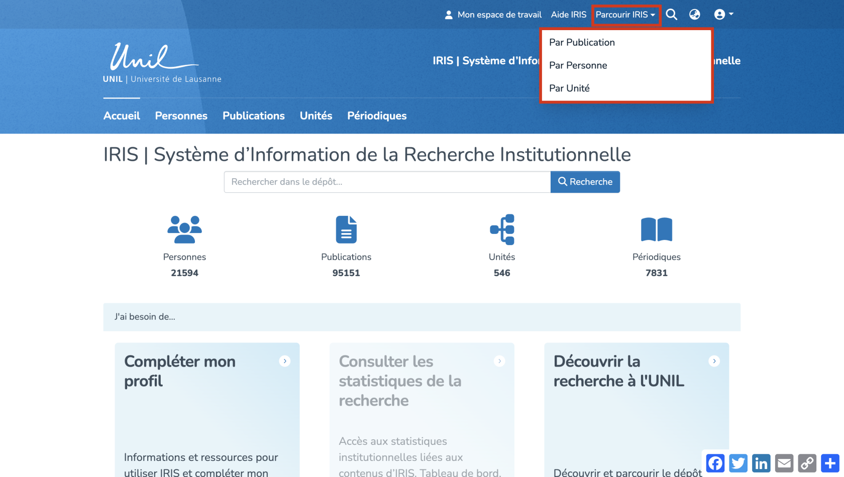Click the Personnes group icon
Screen dimensions: 844x477
184,229
